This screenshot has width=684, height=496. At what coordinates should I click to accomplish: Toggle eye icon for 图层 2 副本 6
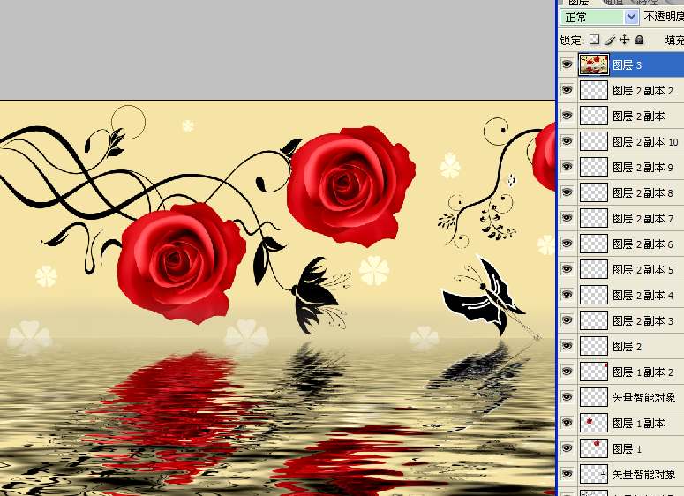(567, 244)
